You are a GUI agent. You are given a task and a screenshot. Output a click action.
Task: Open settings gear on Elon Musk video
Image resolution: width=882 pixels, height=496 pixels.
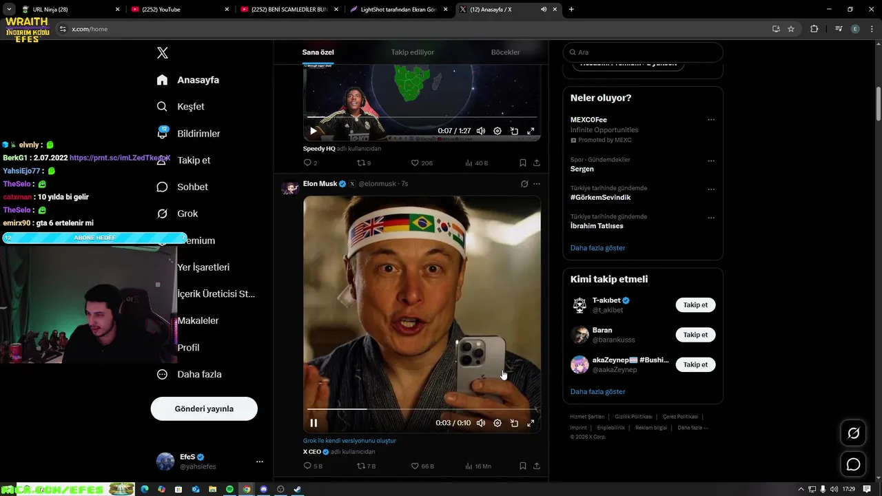(498, 423)
